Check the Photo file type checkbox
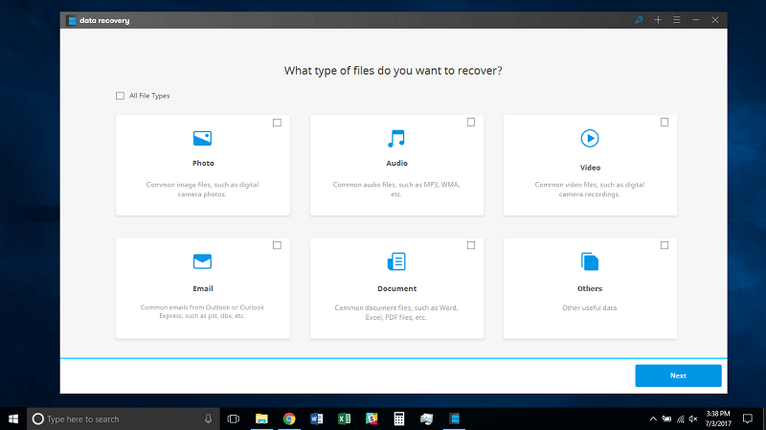 [x=277, y=123]
